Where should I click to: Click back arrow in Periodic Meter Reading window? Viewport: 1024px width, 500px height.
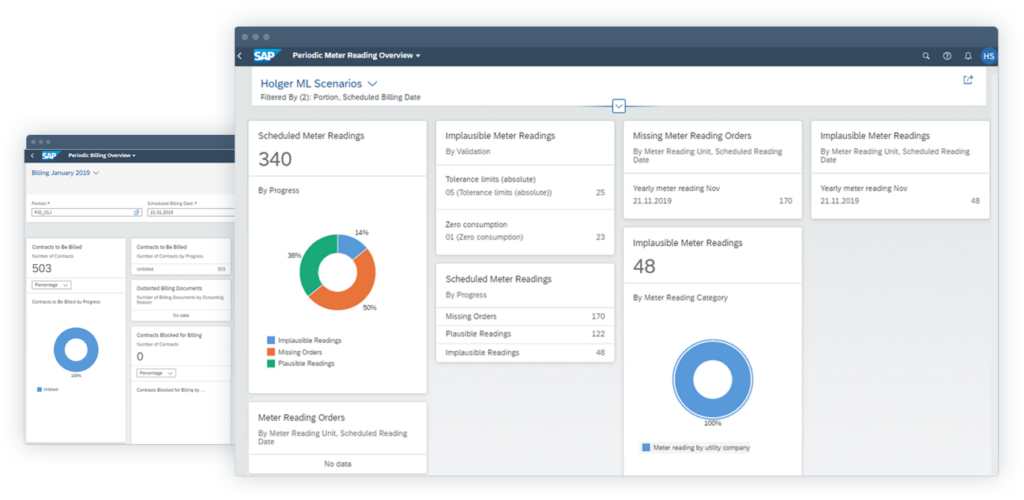(240, 56)
